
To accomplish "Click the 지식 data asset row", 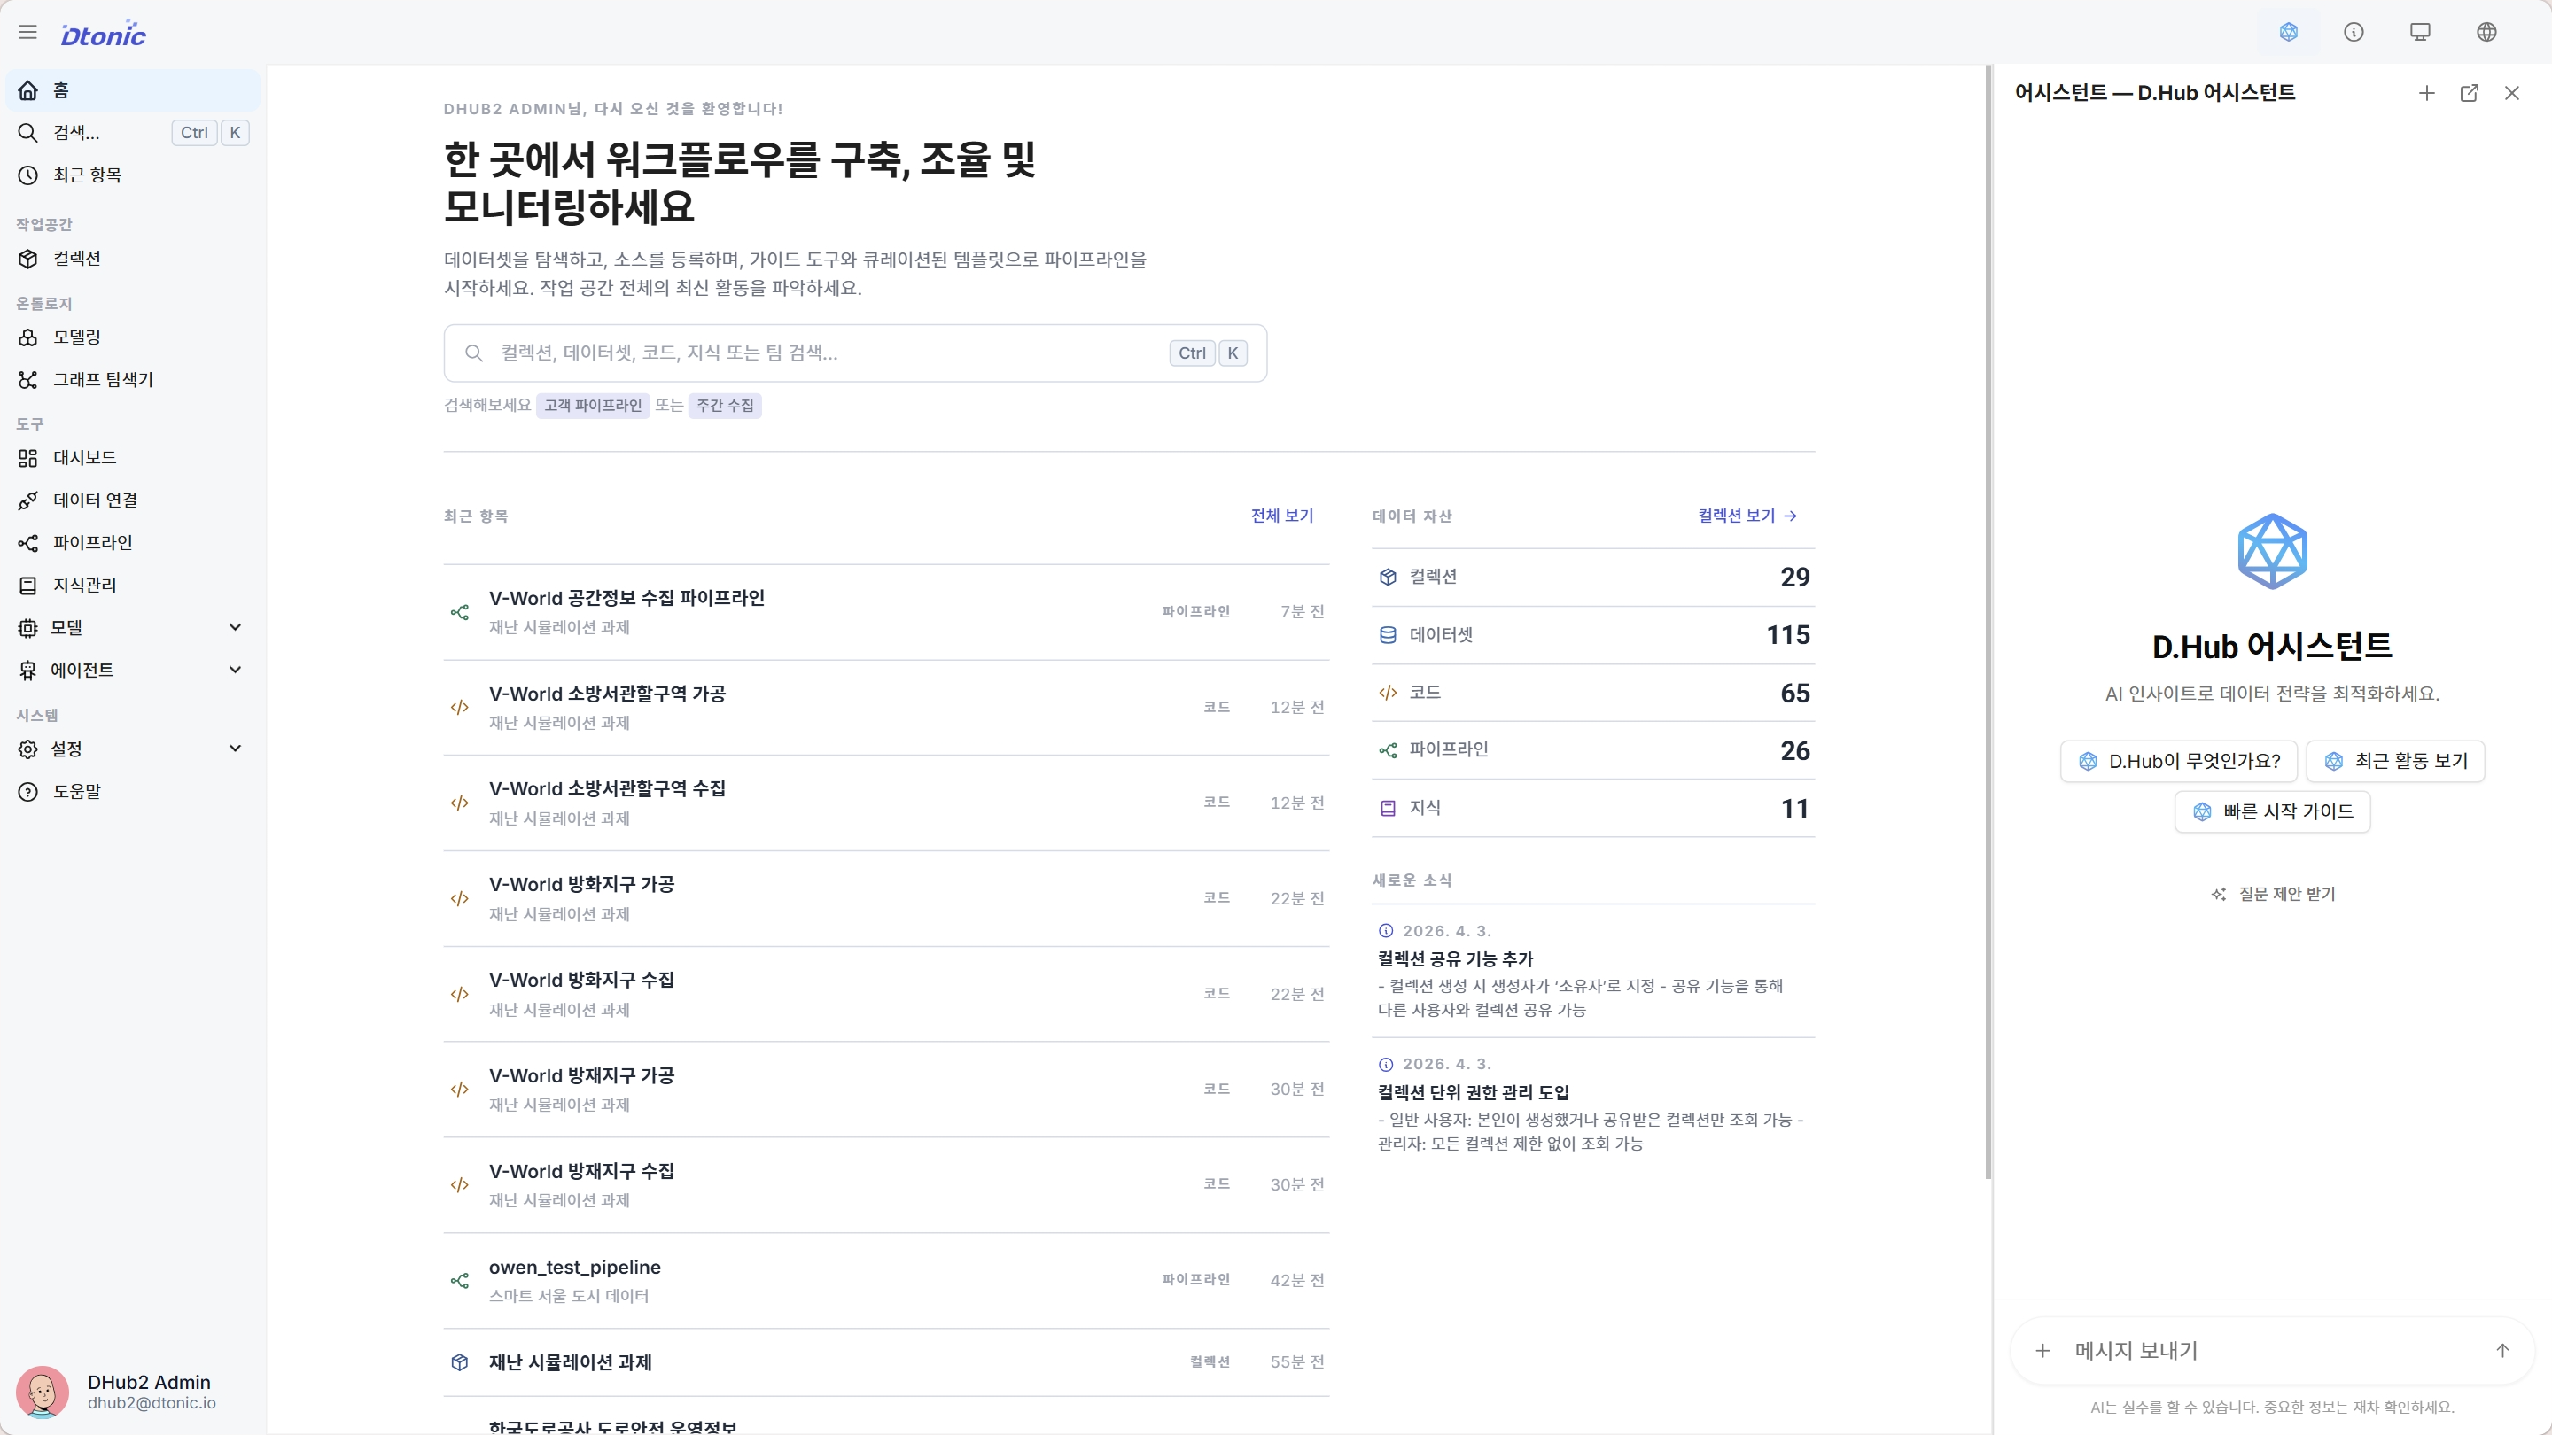I will pyautogui.click(x=1593, y=808).
